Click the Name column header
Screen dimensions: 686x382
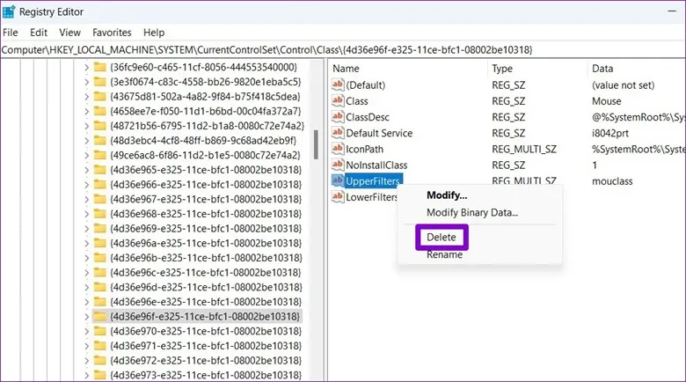(x=347, y=69)
